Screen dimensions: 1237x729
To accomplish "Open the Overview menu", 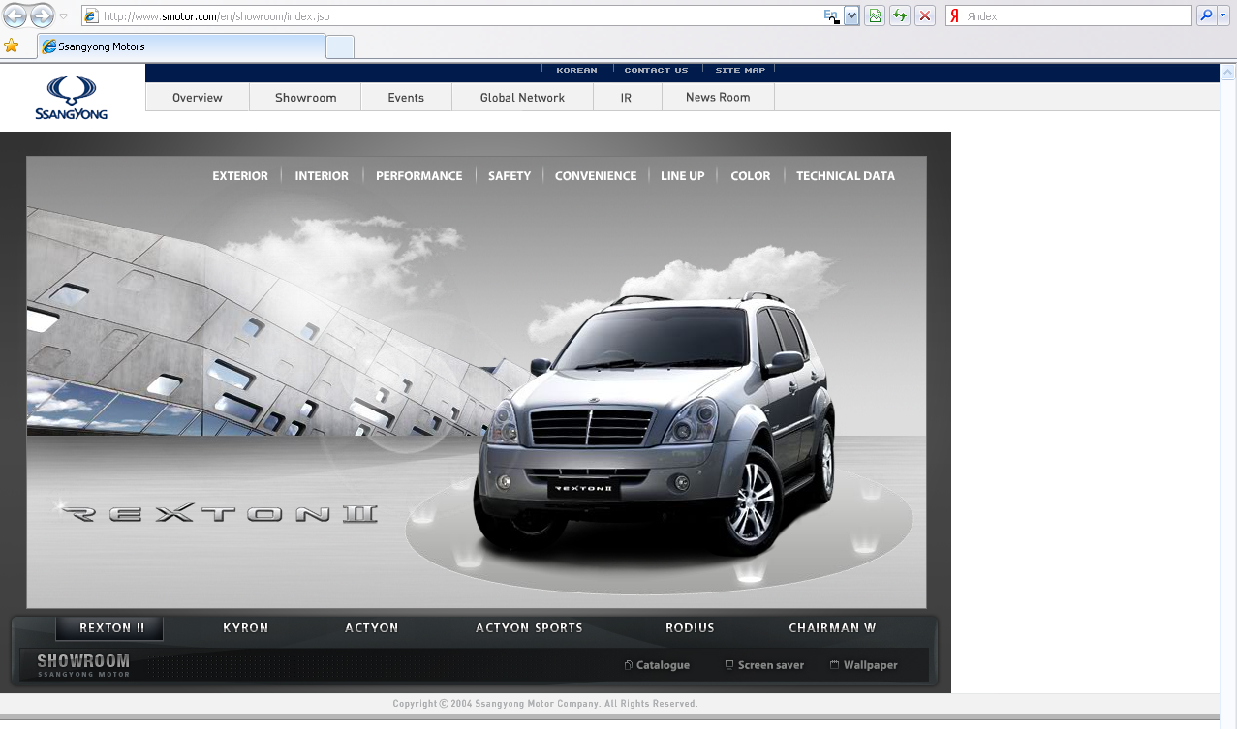I will coord(198,98).
